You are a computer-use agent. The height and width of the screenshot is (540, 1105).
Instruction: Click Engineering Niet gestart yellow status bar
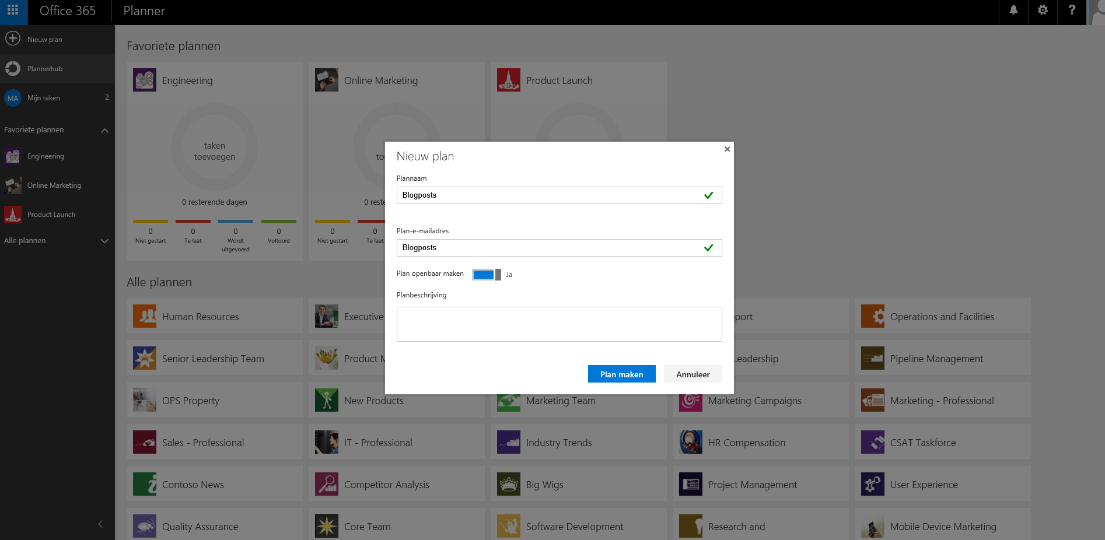151,221
